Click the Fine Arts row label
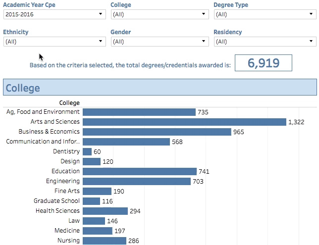319x245 pixels. (x=67, y=191)
